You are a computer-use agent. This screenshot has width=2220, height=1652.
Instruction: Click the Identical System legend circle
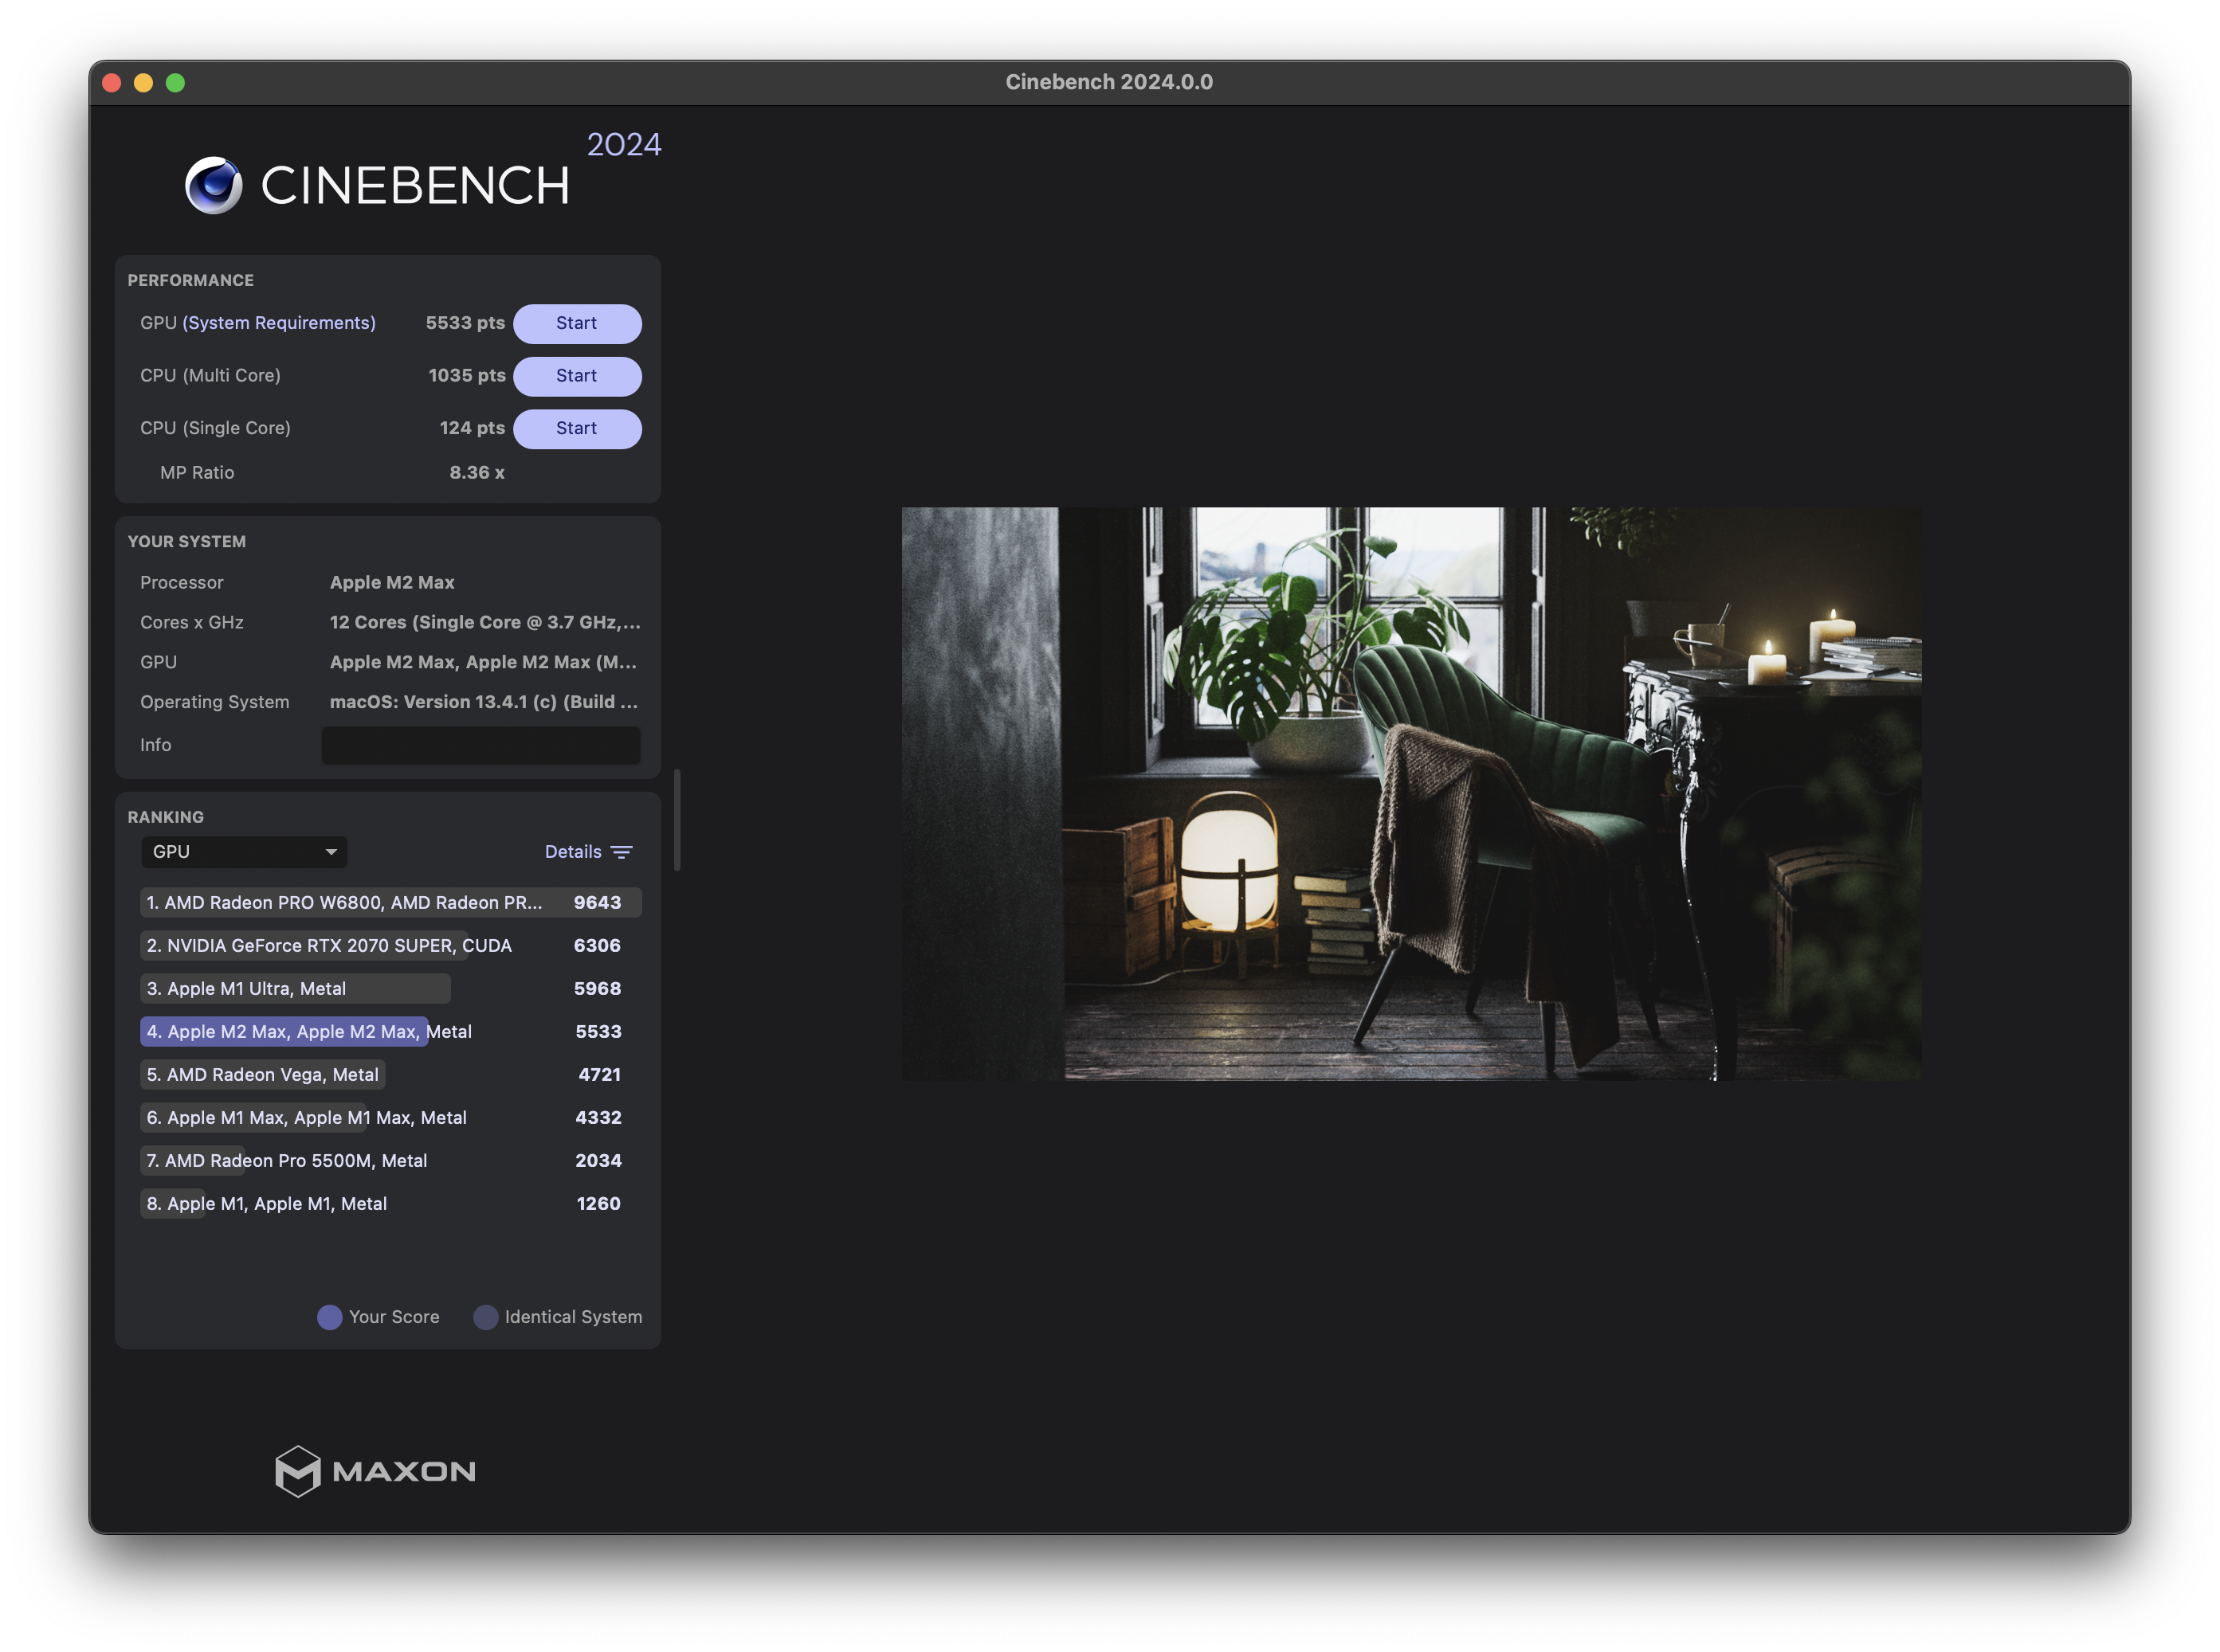(485, 1317)
